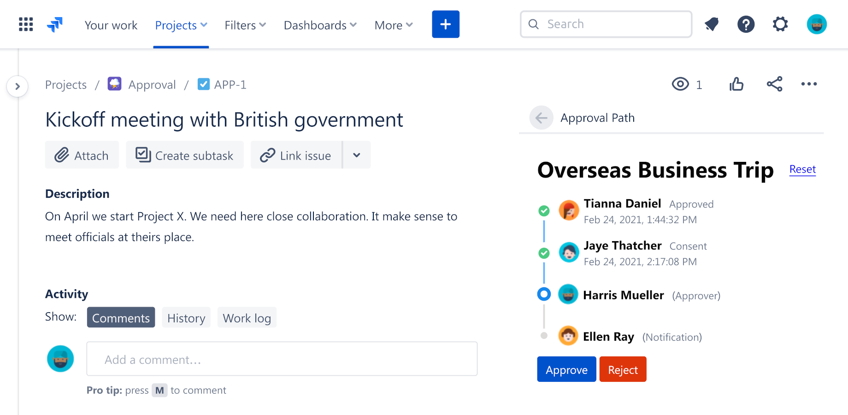The image size is (848, 415).
Task: Click the Ellen Ray name
Action: (608, 337)
